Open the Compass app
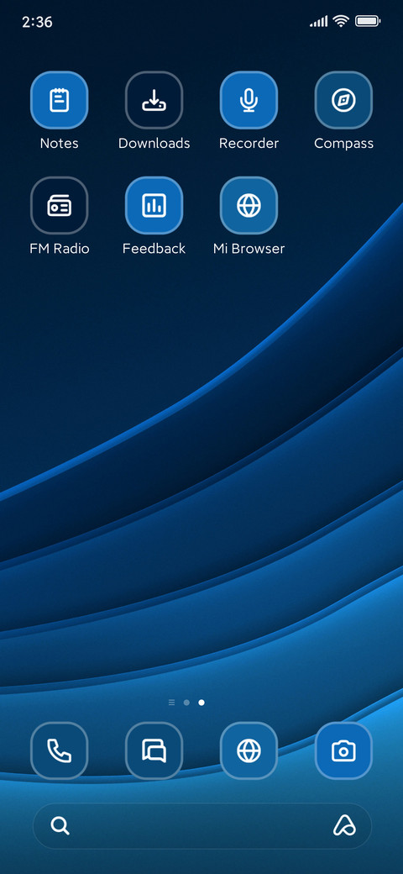This screenshot has width=403, height=874. [343, 100]
